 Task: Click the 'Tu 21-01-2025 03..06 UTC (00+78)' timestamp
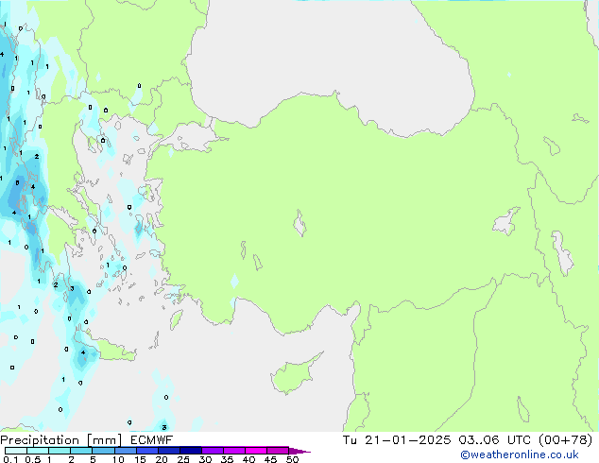coord(468,440)
